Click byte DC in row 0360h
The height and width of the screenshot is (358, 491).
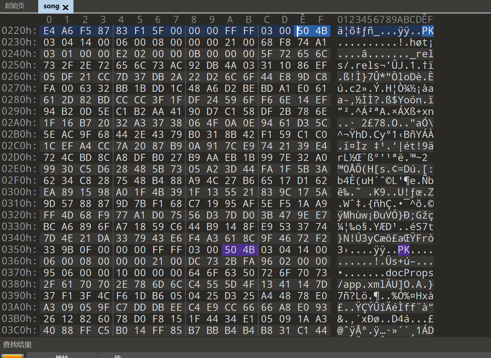click(x=195, y=261)
